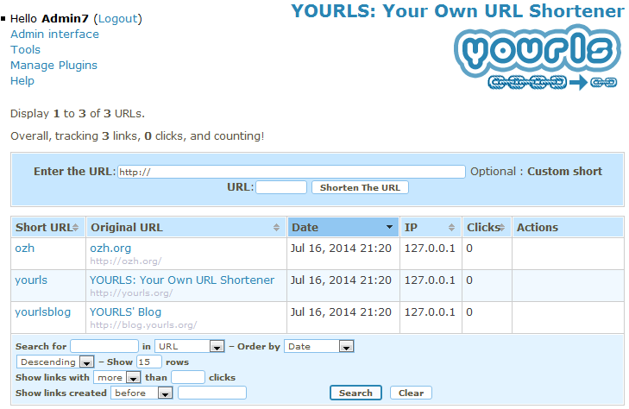
Task: Click the Shorten The URL button
Action: 361,187
